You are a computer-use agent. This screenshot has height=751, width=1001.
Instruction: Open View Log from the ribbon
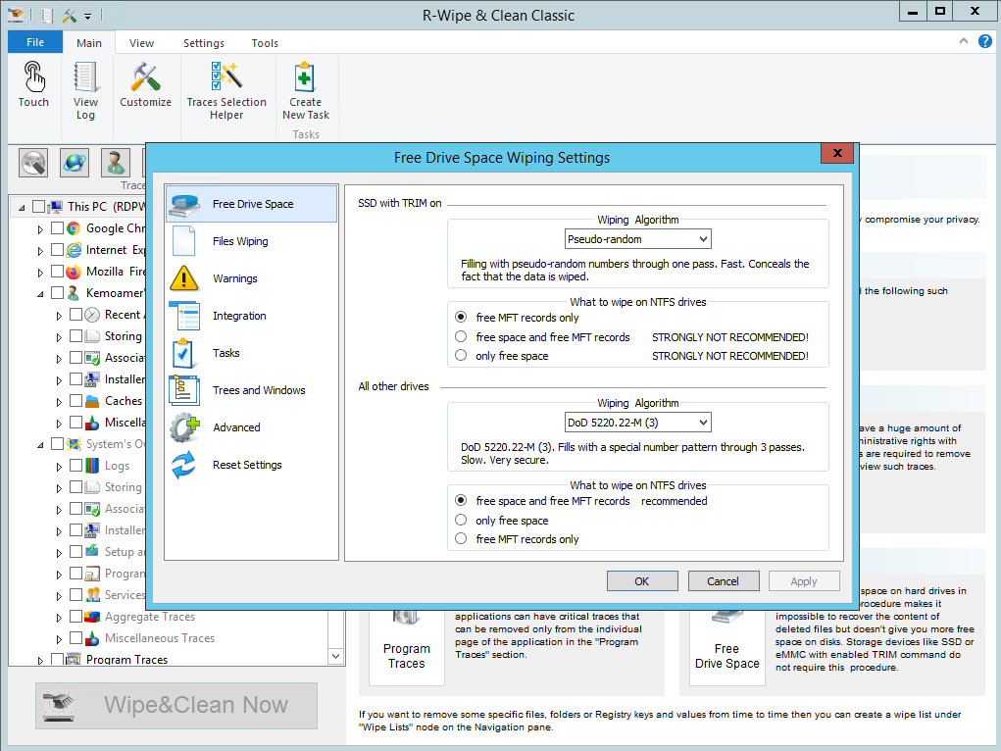(85, 90)
